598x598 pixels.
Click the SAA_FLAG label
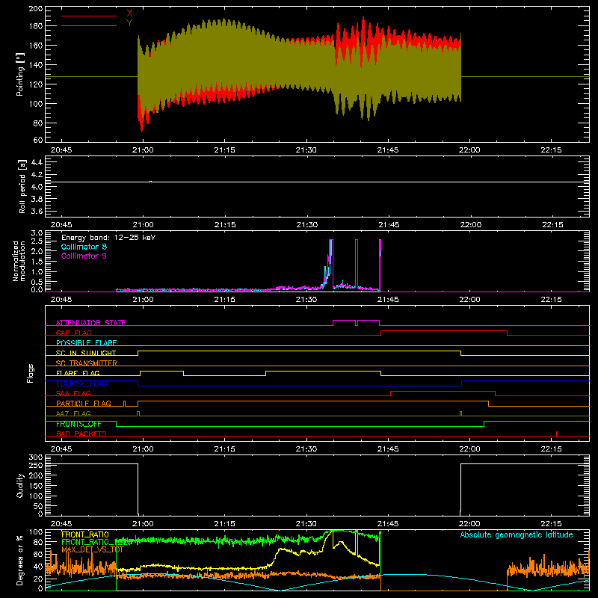pos(73,393)
